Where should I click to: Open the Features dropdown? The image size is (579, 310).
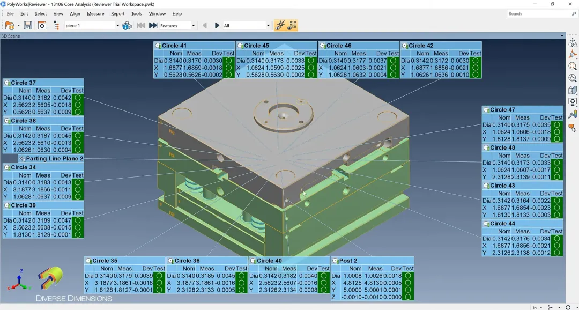[177, 26]
